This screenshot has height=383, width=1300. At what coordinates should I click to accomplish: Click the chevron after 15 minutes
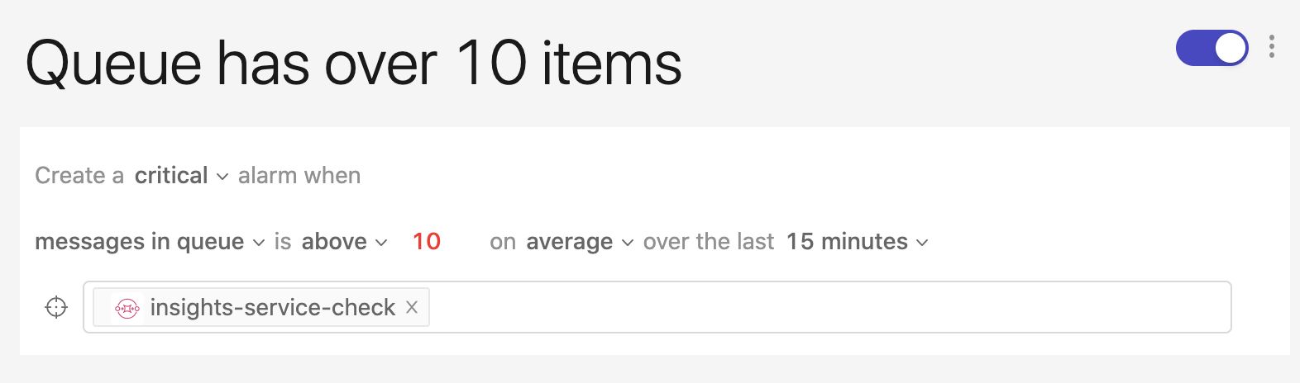(923, 243)
